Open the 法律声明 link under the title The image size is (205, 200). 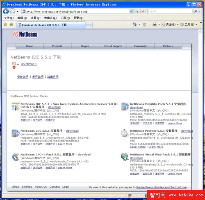pos(53,77)
